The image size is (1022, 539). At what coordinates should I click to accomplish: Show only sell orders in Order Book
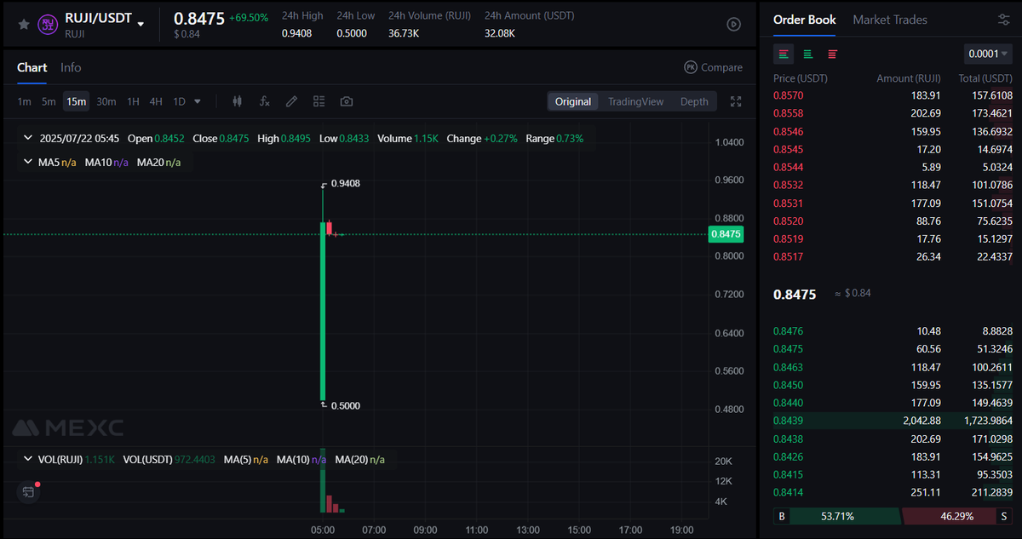(832, 54)
